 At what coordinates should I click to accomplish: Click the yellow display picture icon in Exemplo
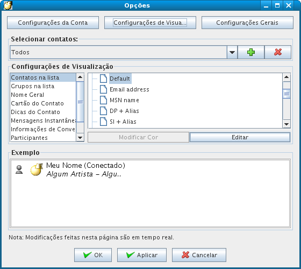(37, 169)
